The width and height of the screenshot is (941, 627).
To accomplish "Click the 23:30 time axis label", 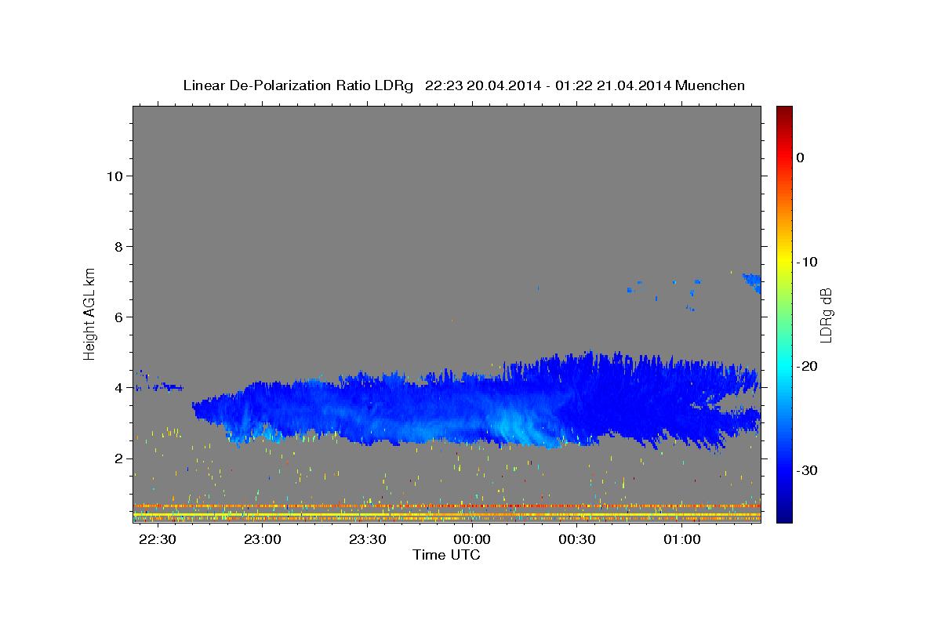I will coord(367,539).
